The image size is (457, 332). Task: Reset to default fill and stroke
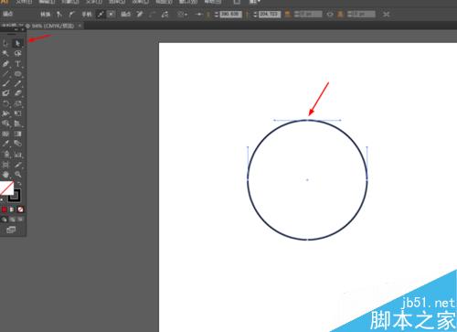[2, 199]
